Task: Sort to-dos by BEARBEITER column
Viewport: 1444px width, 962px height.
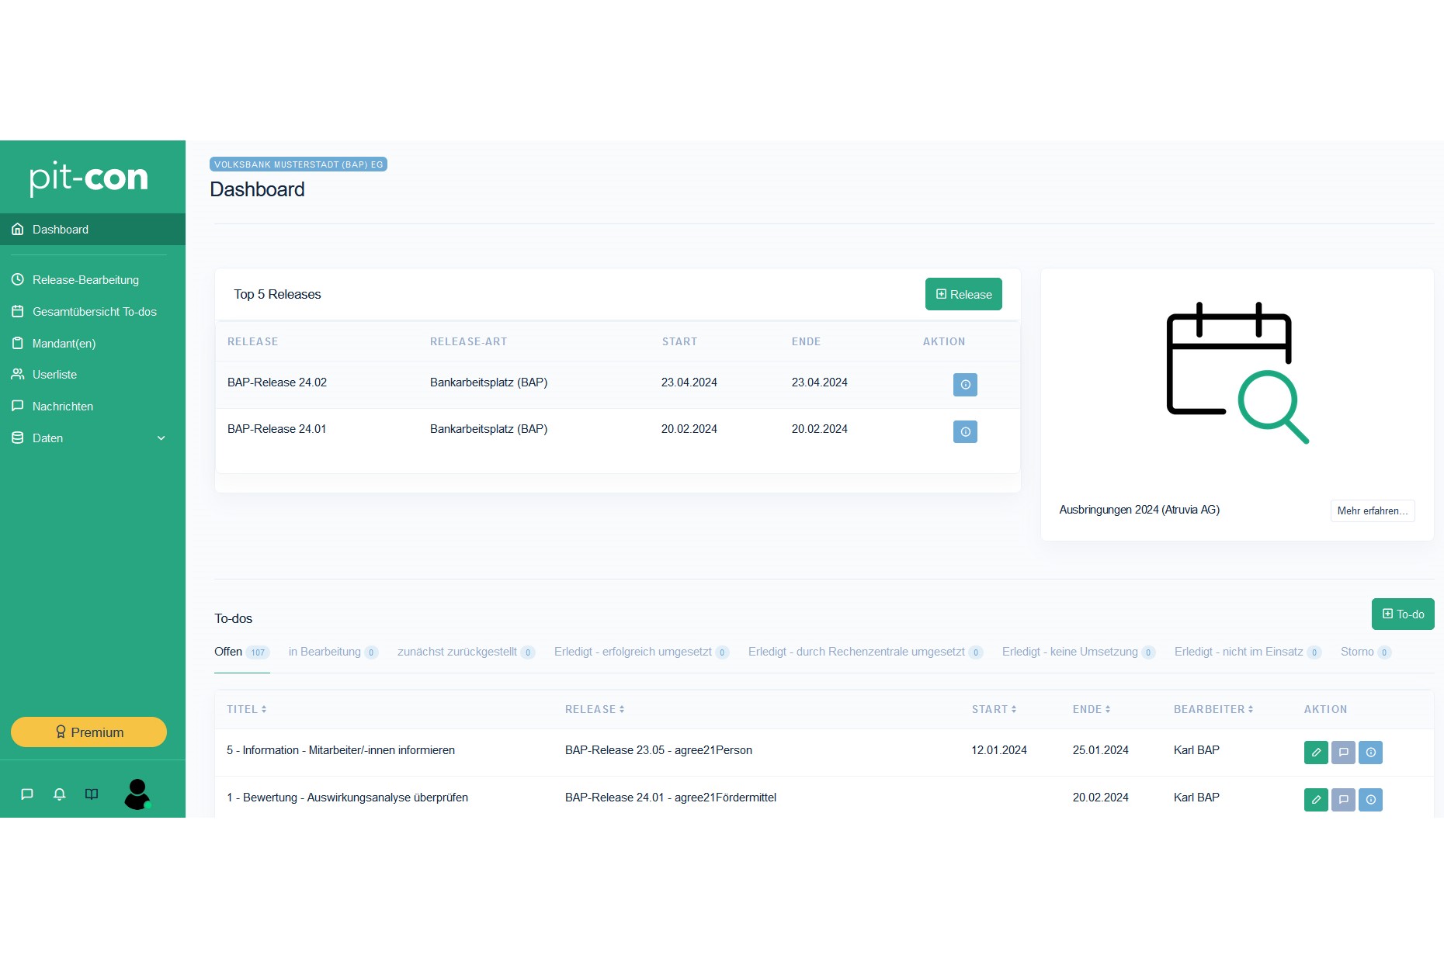Action: 1213,709
